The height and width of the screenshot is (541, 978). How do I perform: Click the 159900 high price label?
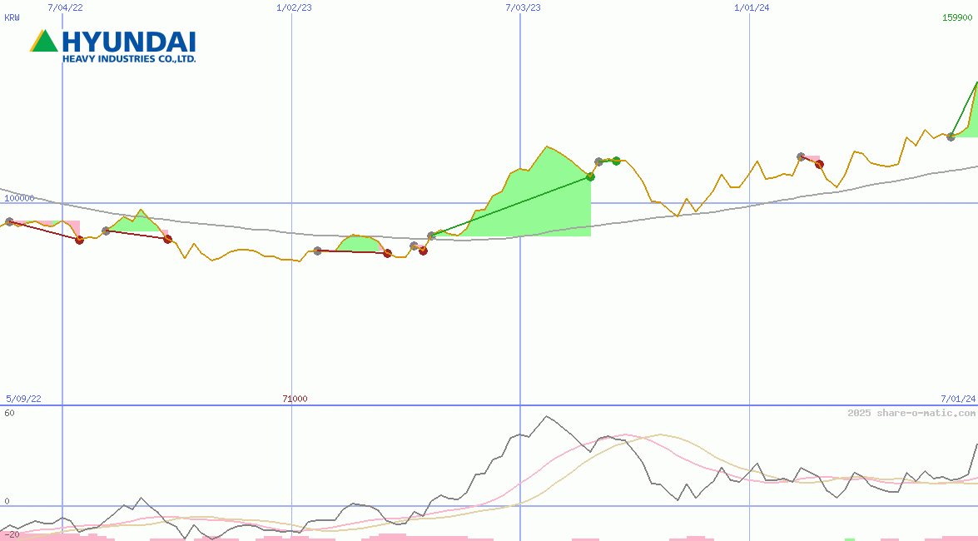[957, 17]
